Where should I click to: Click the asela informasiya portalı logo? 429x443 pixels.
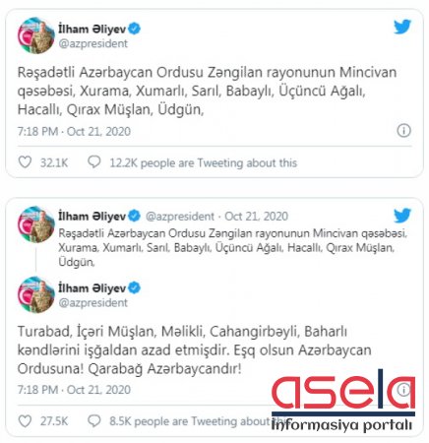(343, 401)
